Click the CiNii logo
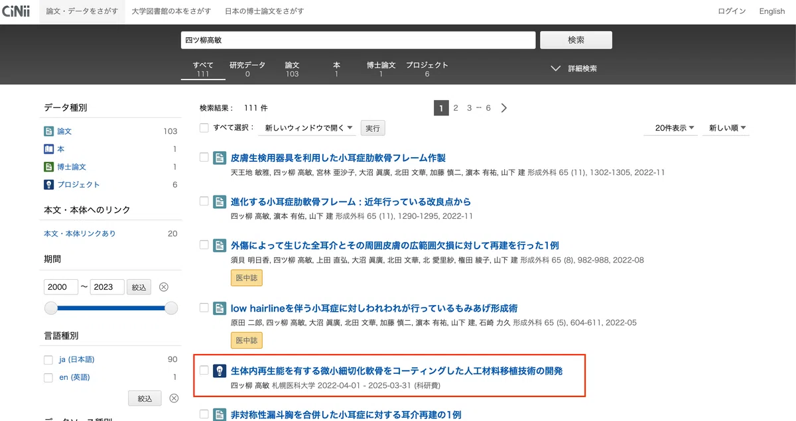Screen dimensions: 796x421 (x=15, y=10)
